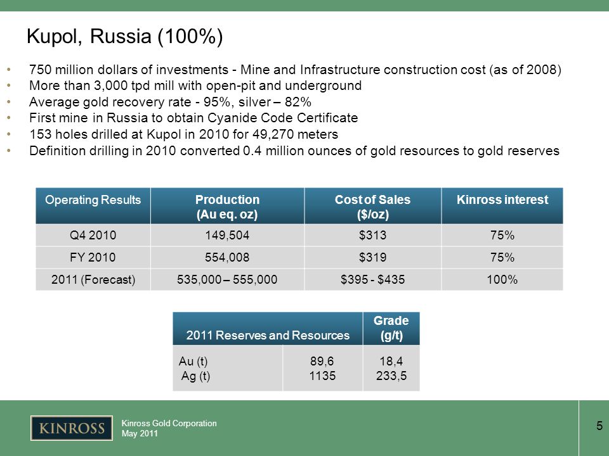This screenshot has height=456, width=609.
Task: Click the silver grade value 233,5
Action: click(x=391, y=376)
